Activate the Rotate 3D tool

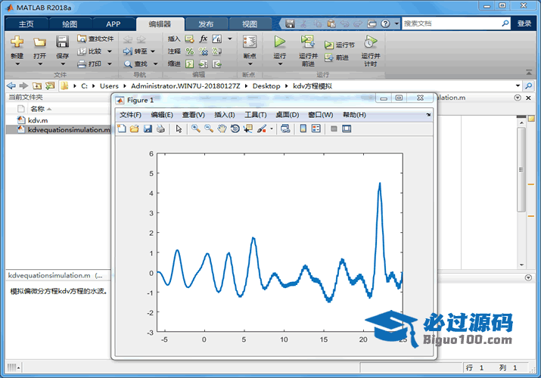coord(235,129)
